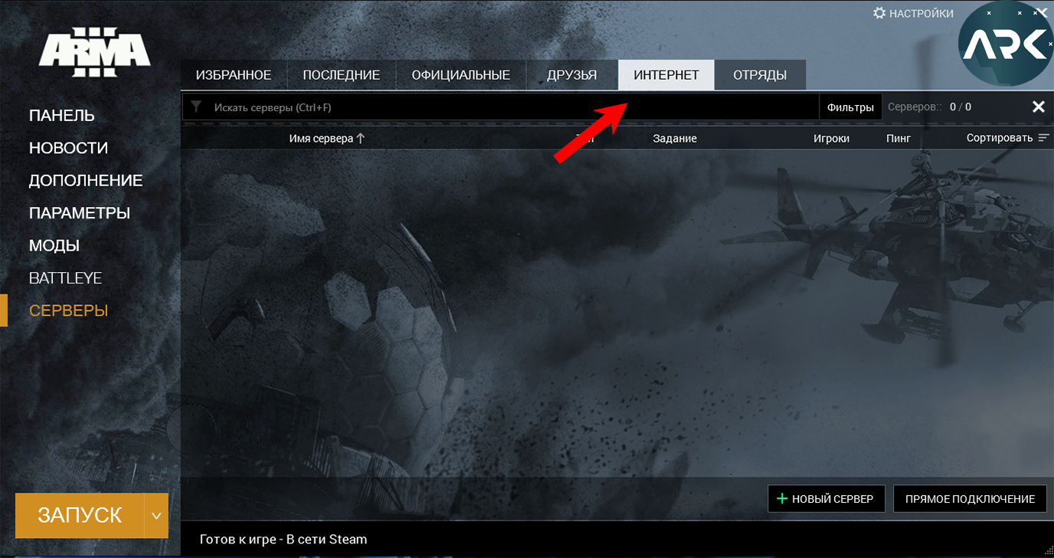
Task: Select СЕРВЕРЫ in sidebar
Action: [x=68, y=310]
